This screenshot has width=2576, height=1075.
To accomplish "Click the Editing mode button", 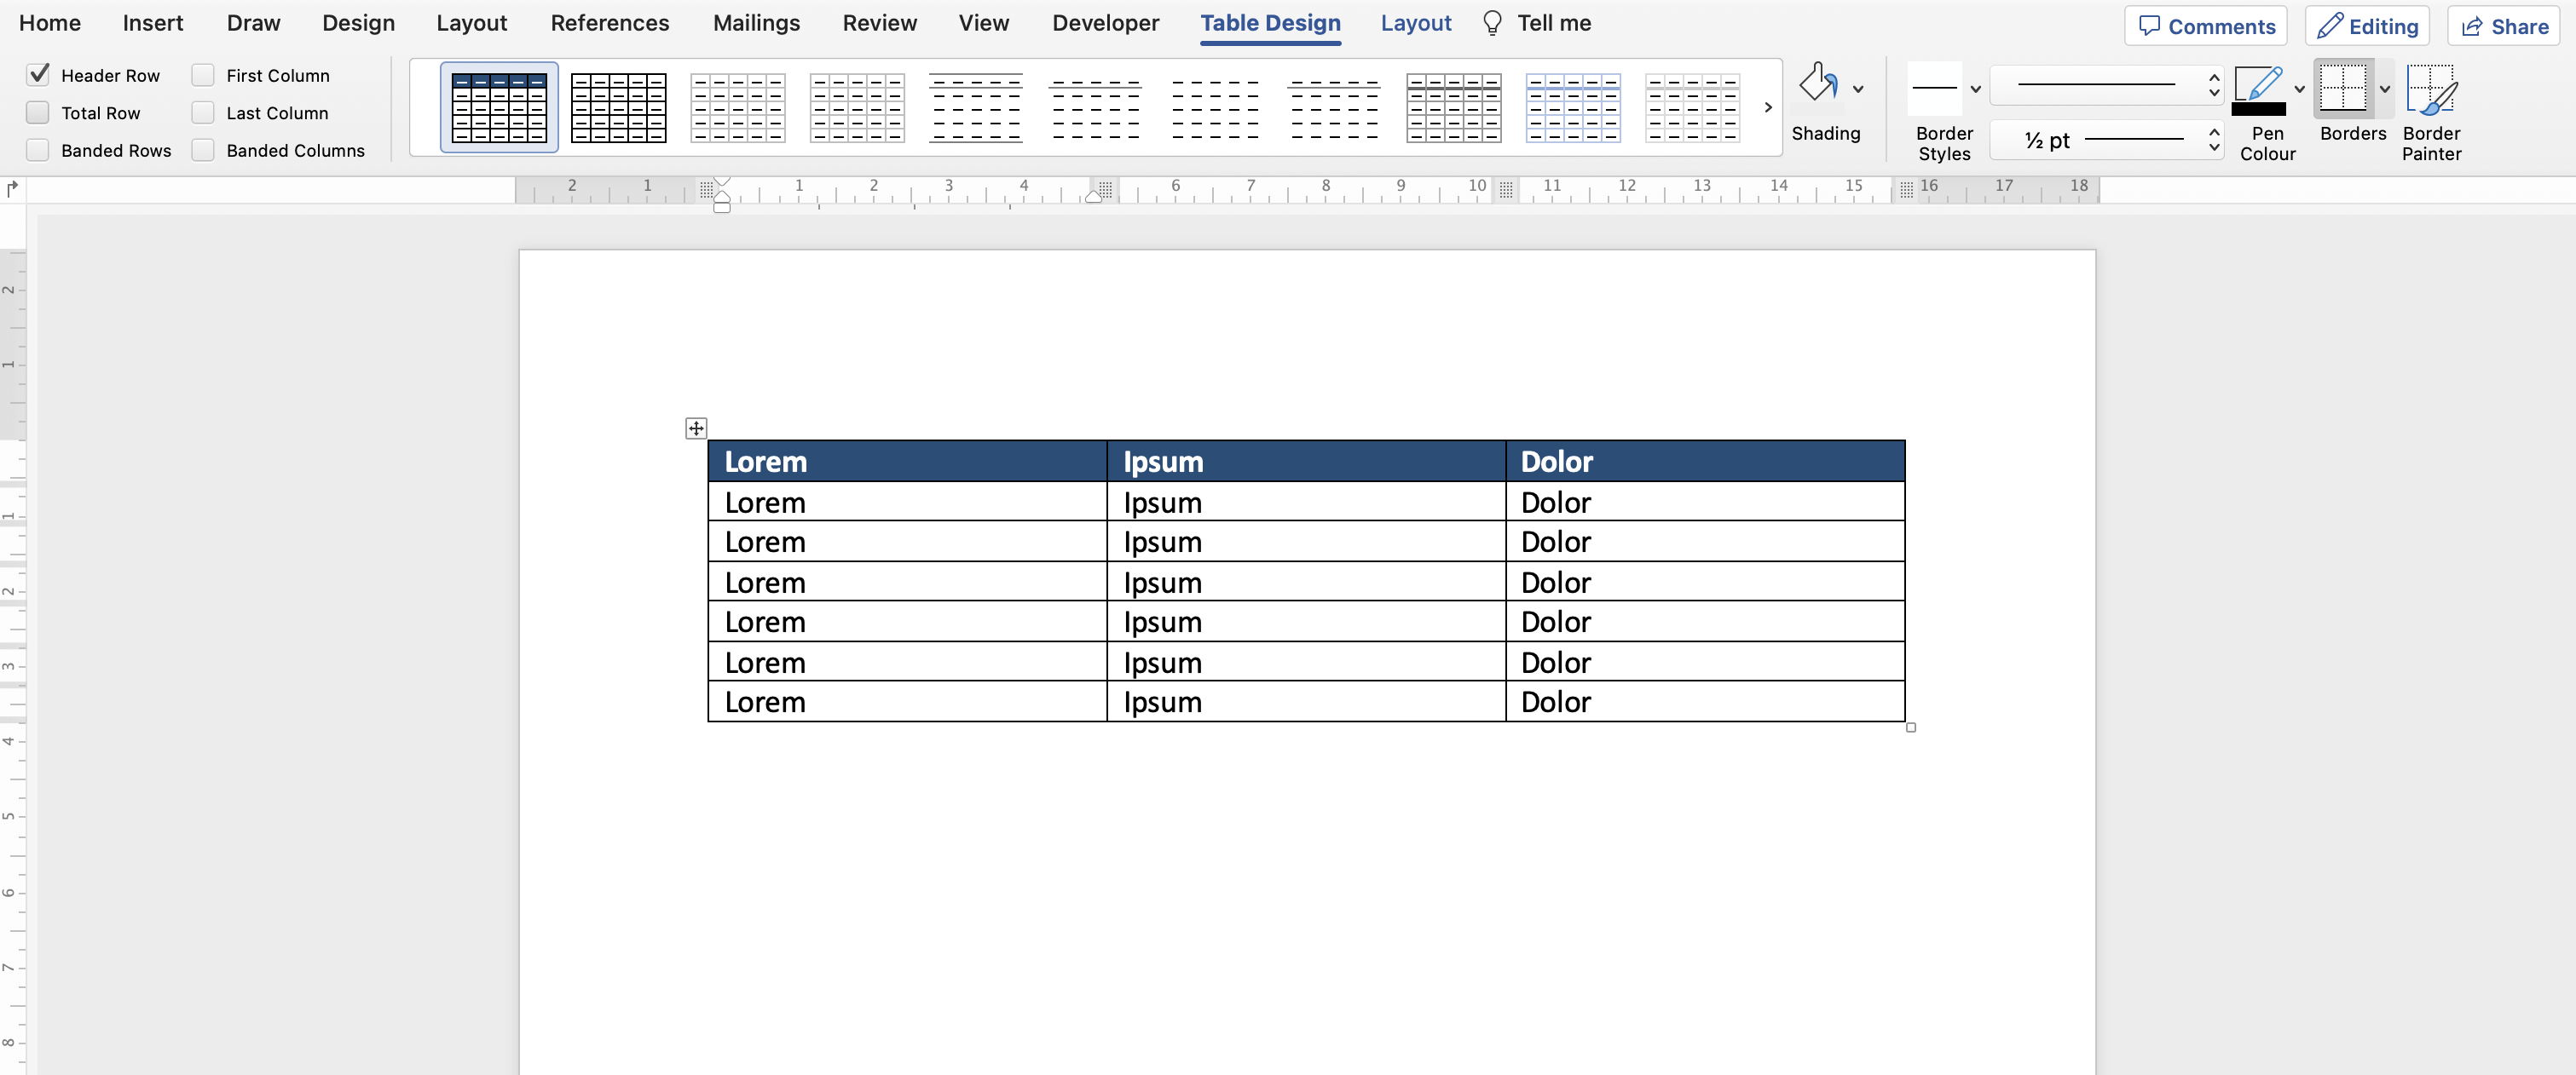I will coord(2367,26).
